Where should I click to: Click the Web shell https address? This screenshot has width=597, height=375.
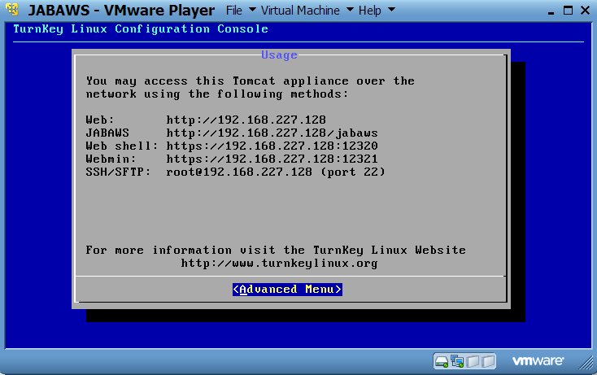tap(272, 146)
